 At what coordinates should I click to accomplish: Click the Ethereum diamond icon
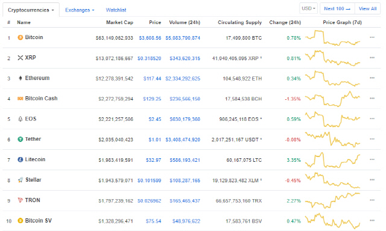[x=20, y=78]
